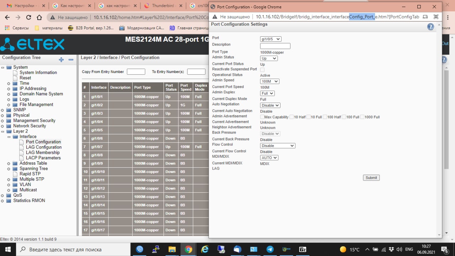455x256 pixels.
Task: Open B2B Portal bookmark
Action: point(91,28)
